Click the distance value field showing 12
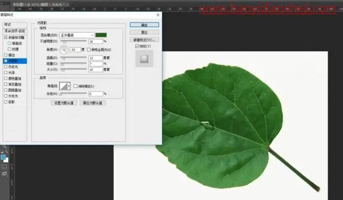This screenshot has height=200, width=343. 95,58
